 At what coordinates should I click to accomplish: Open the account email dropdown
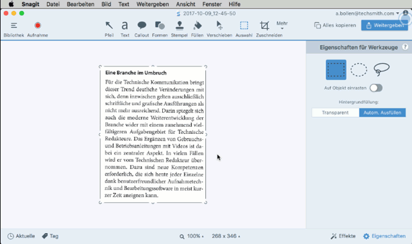pyautogui.click(x=367, y=14)
